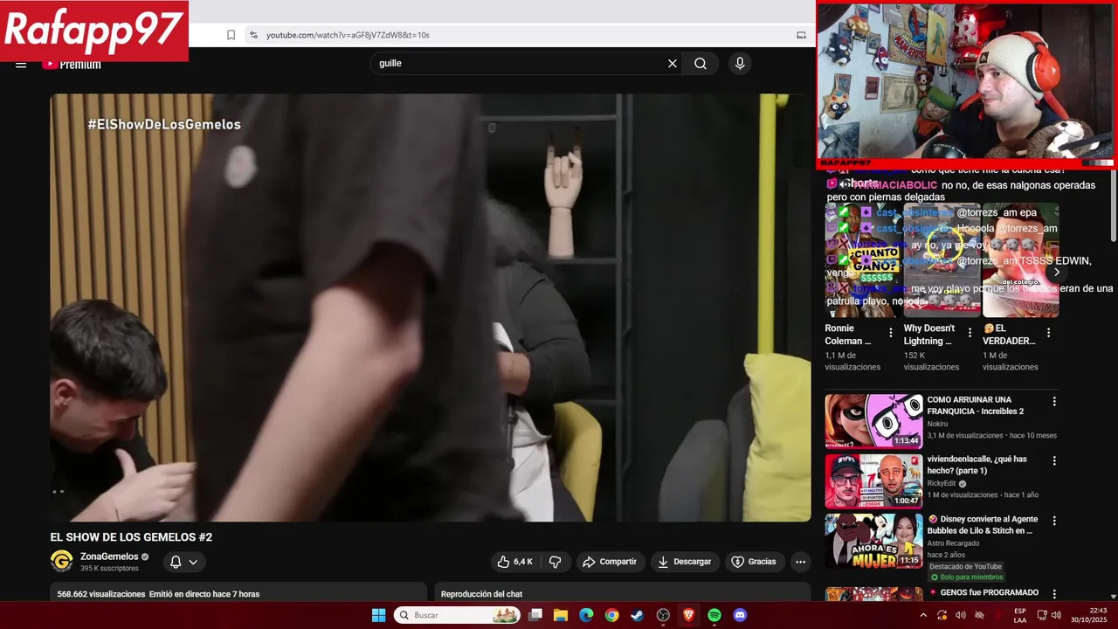
Task: Launch Microsoft Edge from the taskbar
Action: (586, 615)
